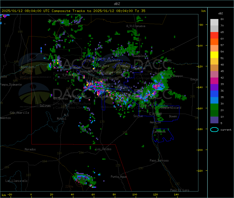The image size is (234, 198).
Task: Click the 'Punta_Agua' map label
Action: click(119, 177)
